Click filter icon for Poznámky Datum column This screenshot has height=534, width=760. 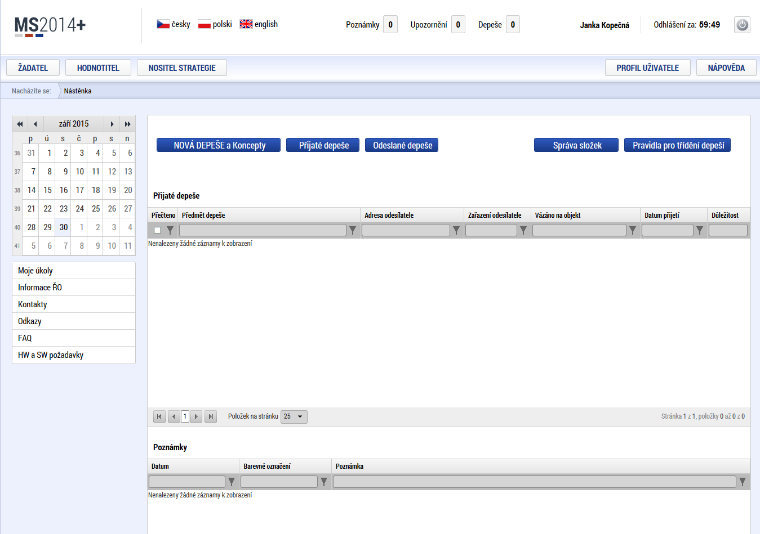(x=232, y=482)
